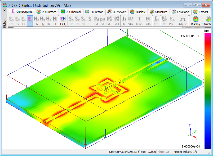Switch to the 2D Thermal tab

71,12
